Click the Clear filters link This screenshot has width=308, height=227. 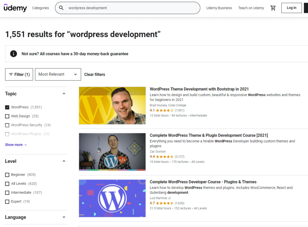point(94,74)
